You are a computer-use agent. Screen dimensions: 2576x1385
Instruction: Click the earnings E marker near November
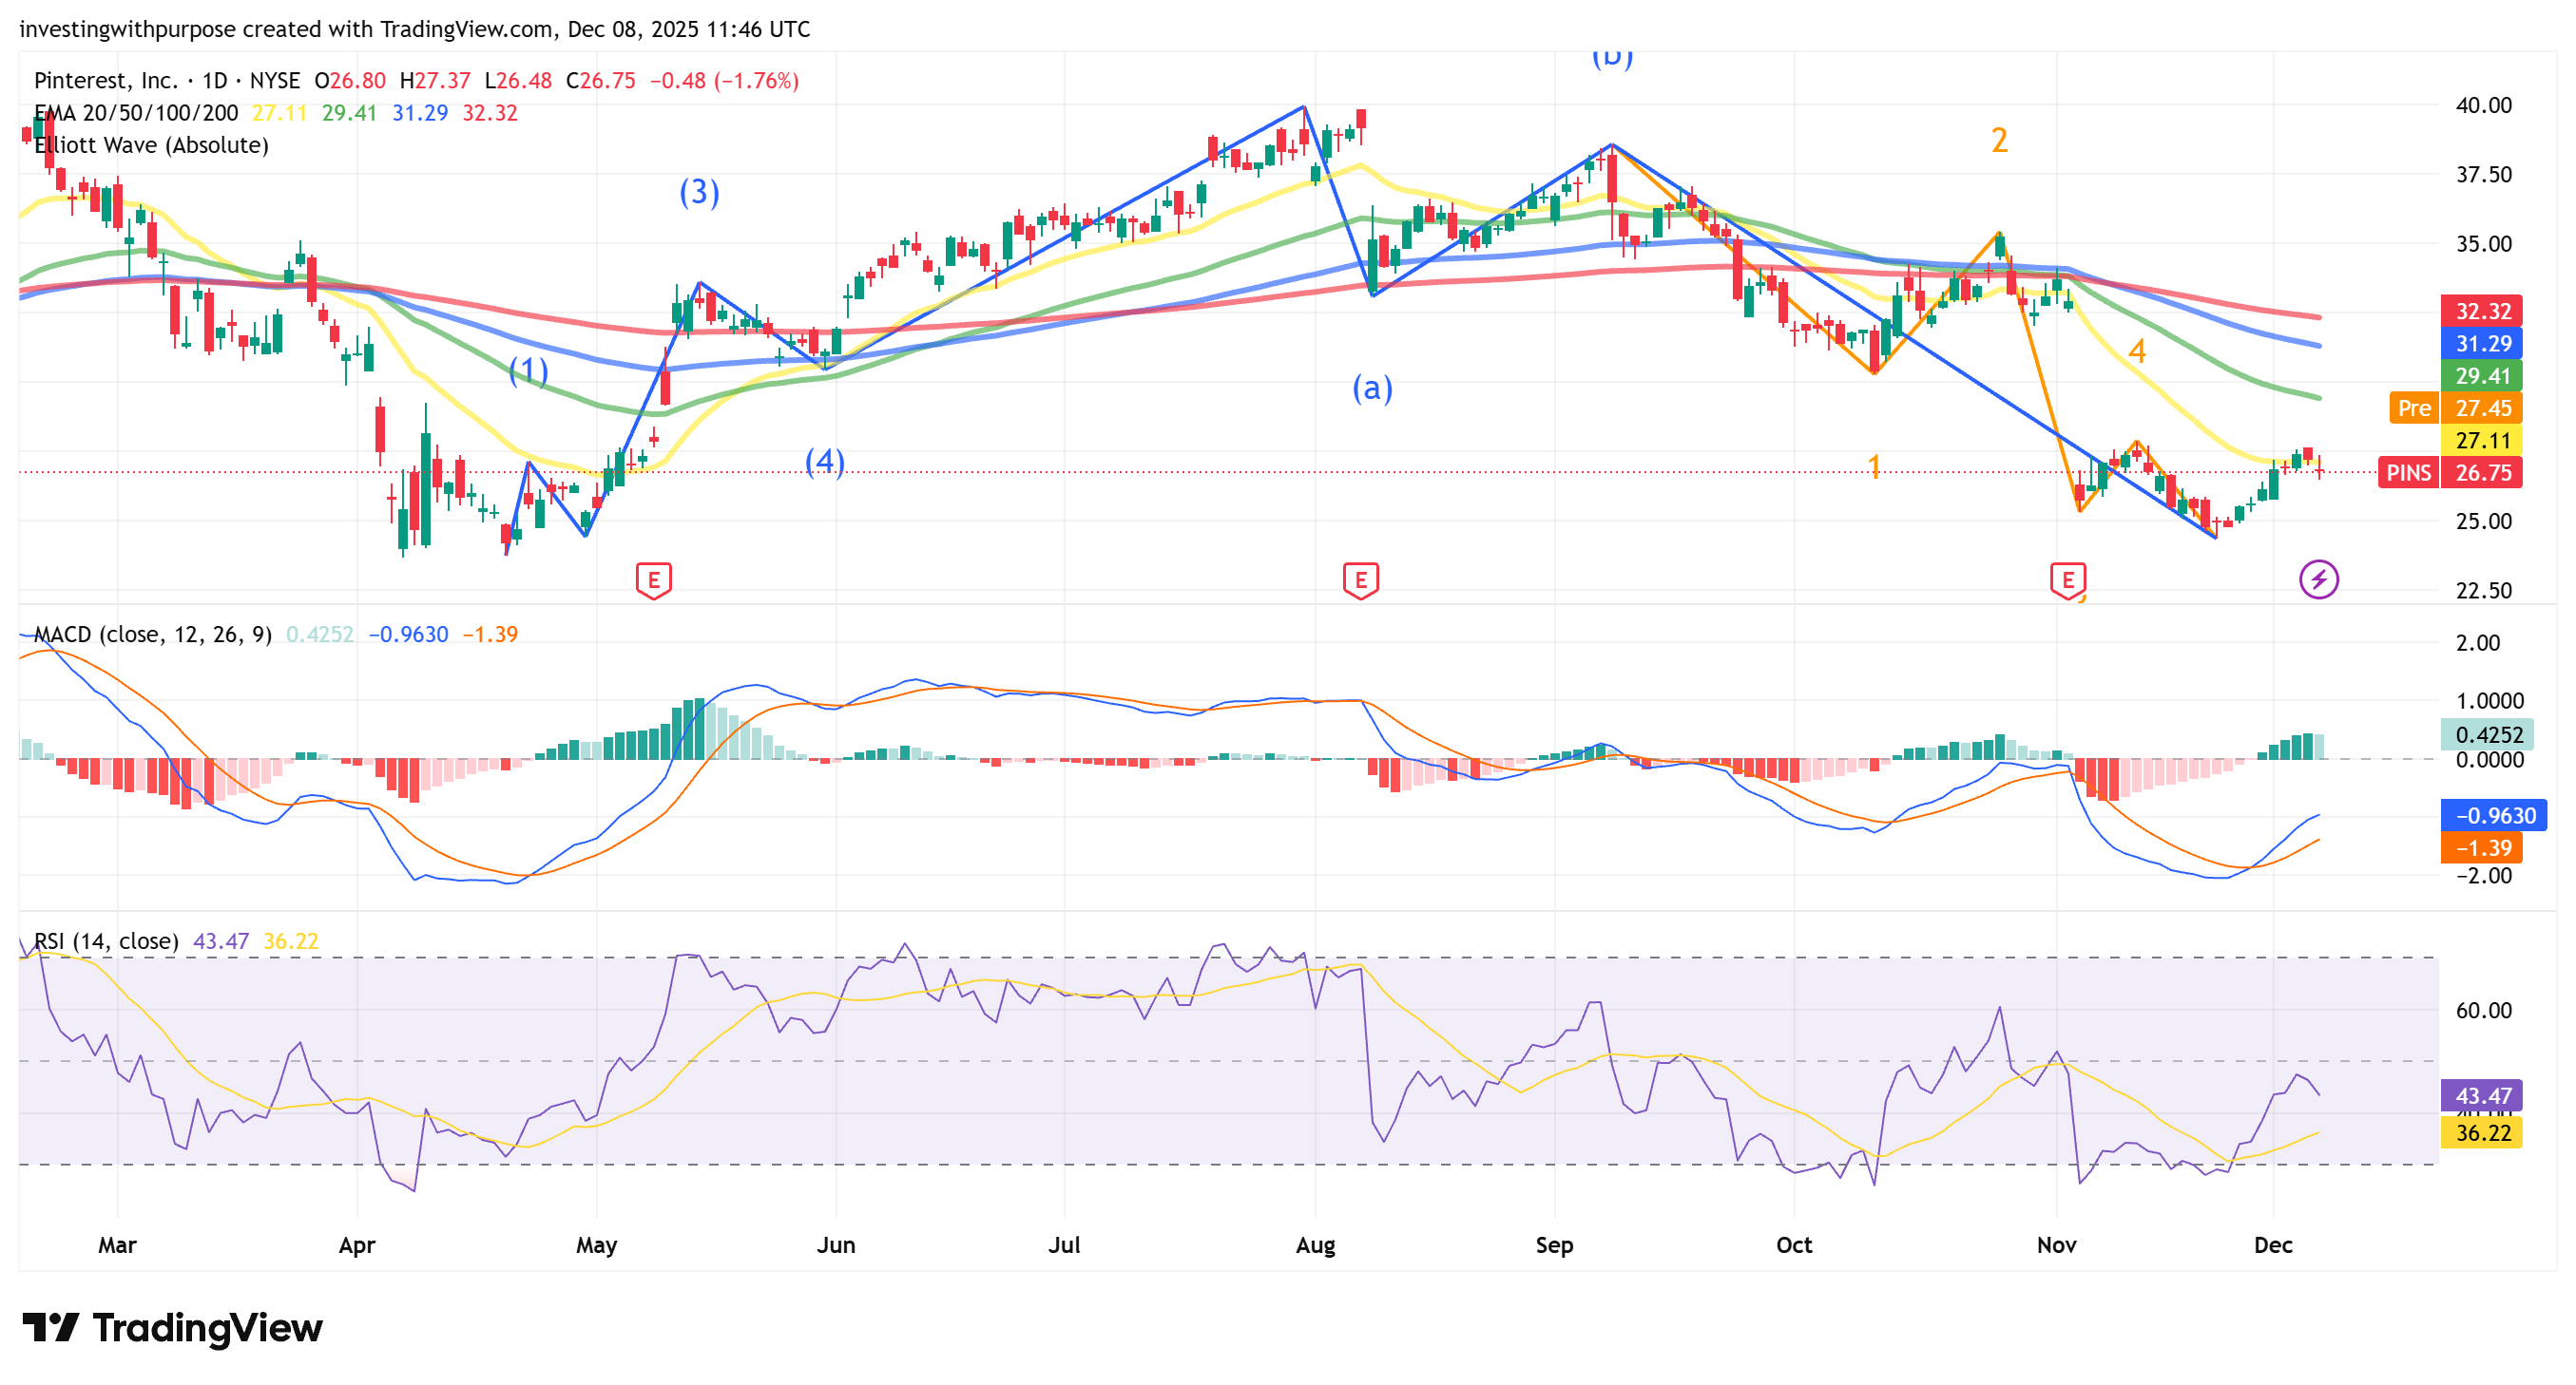pos(2067,579)
